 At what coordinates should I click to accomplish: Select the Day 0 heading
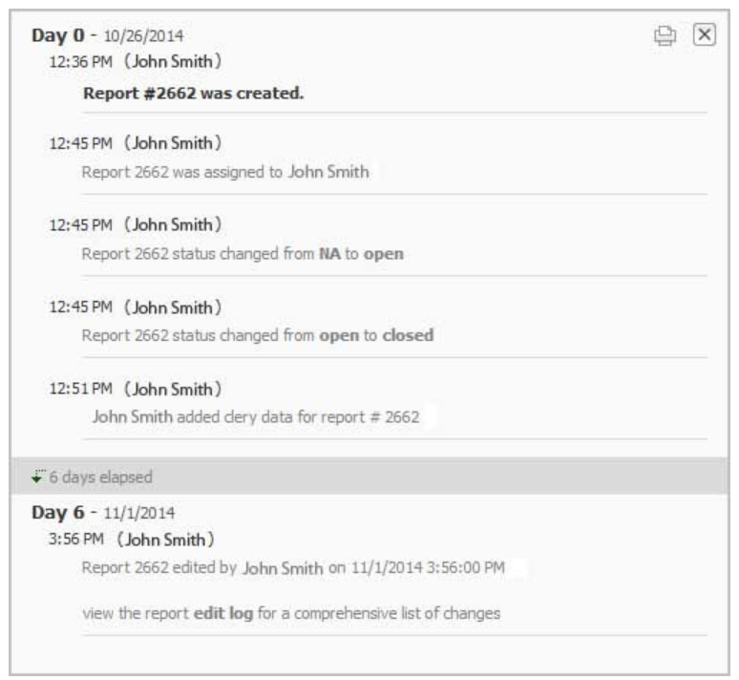[53, 36]
